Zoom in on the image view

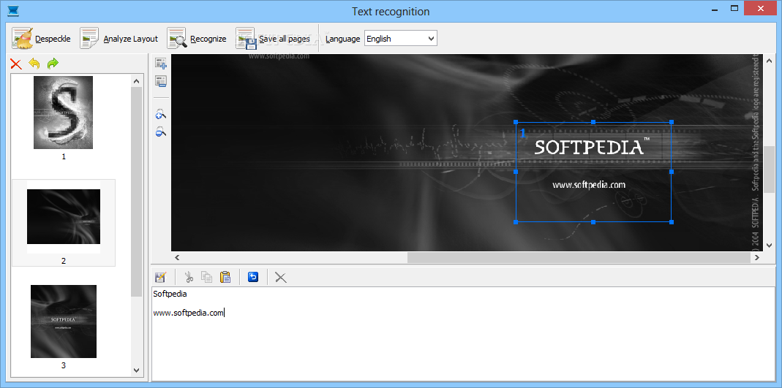pyautogui.click(x=161, y=115)
